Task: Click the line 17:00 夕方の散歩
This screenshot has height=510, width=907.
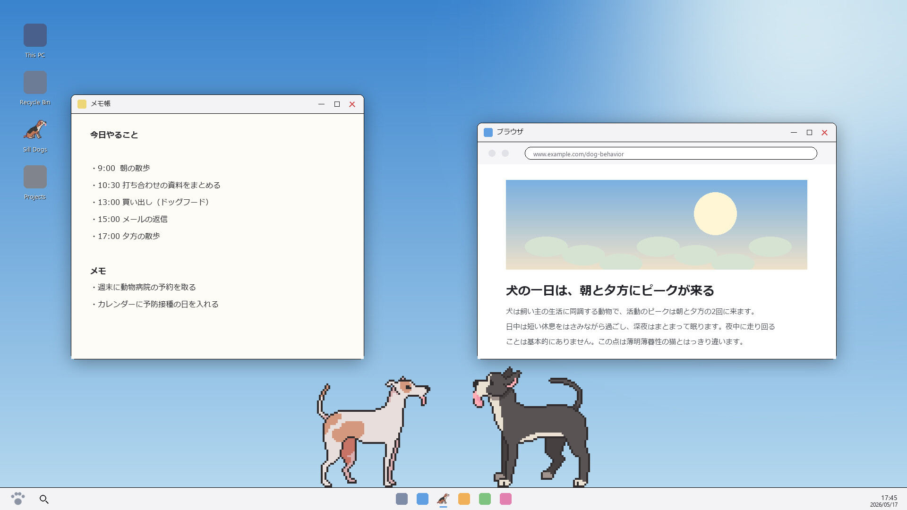Action: [x=125, y=236]
